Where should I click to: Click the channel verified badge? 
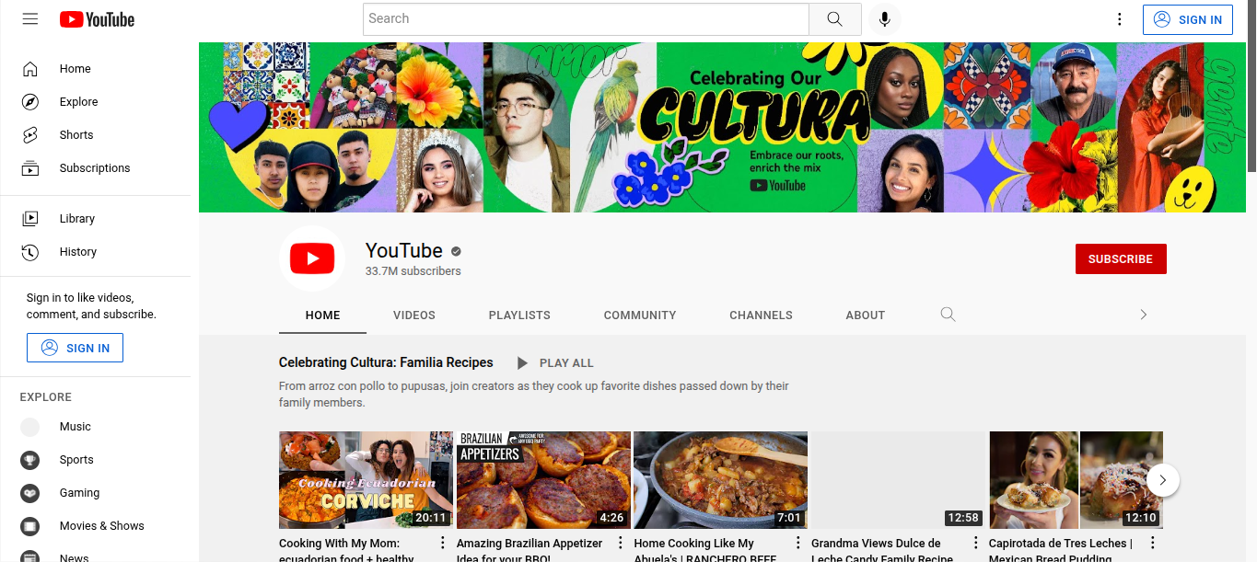[456, 251]
